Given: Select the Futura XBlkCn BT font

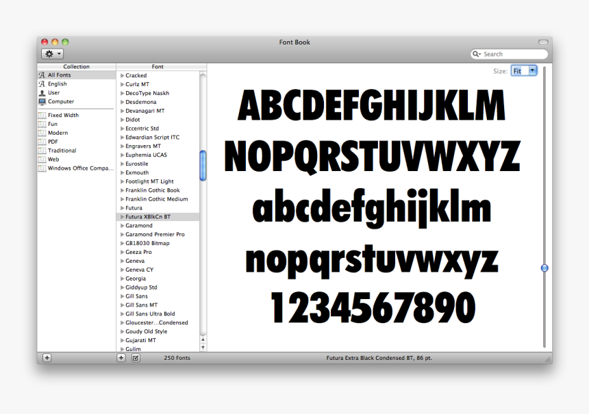Looking at the screenshot, I should coord(152,216).
